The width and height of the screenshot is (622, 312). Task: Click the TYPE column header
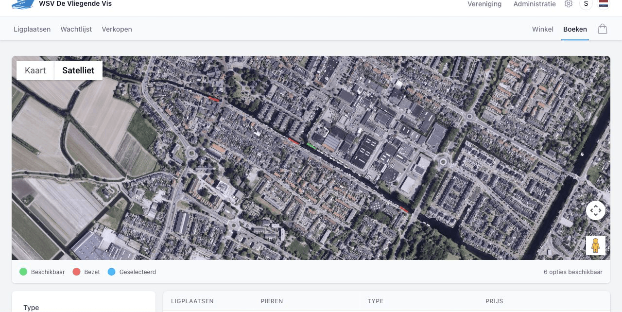(376, 301)
